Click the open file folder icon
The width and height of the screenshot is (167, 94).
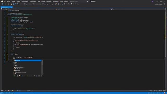[11, 4]
